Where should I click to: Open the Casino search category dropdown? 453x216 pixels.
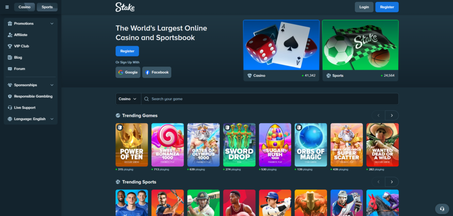[x=128, y=99]
